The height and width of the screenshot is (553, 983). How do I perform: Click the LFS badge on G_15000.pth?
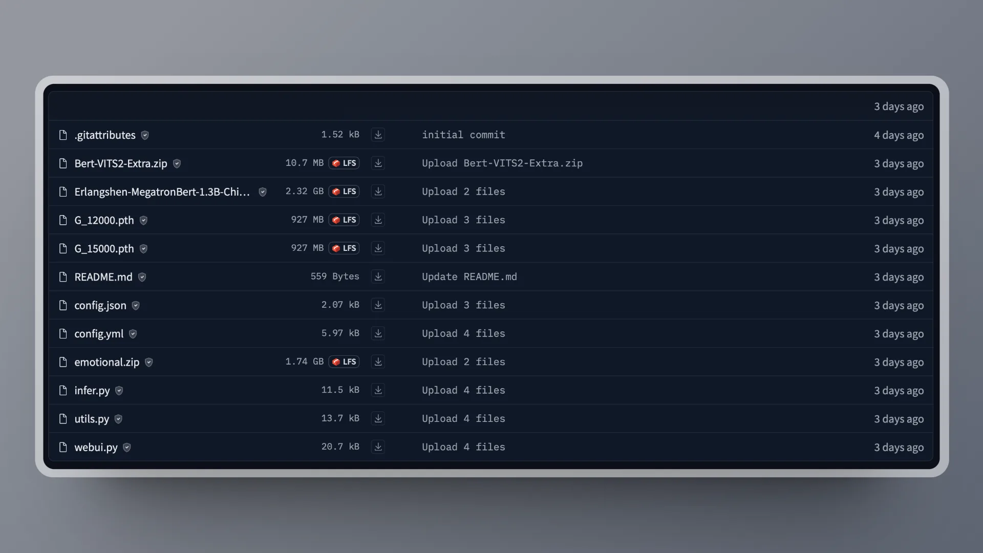344,248
